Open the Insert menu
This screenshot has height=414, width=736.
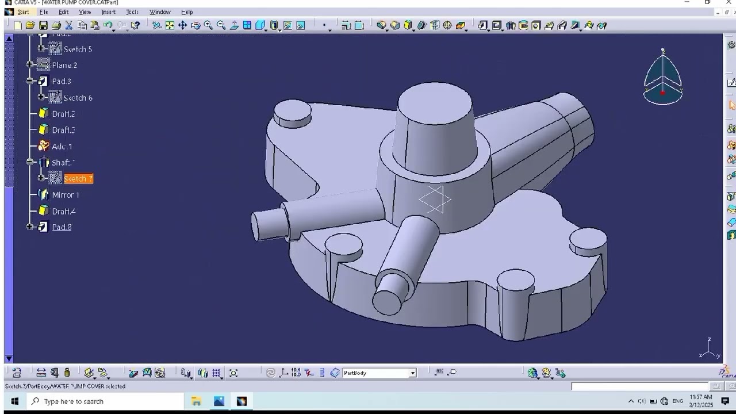[x=109, y=12]
